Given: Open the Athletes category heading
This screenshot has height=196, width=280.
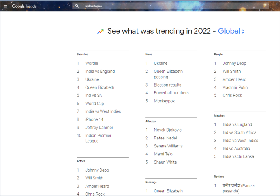Looking at the screenshot, I should [x=150, y=121].
